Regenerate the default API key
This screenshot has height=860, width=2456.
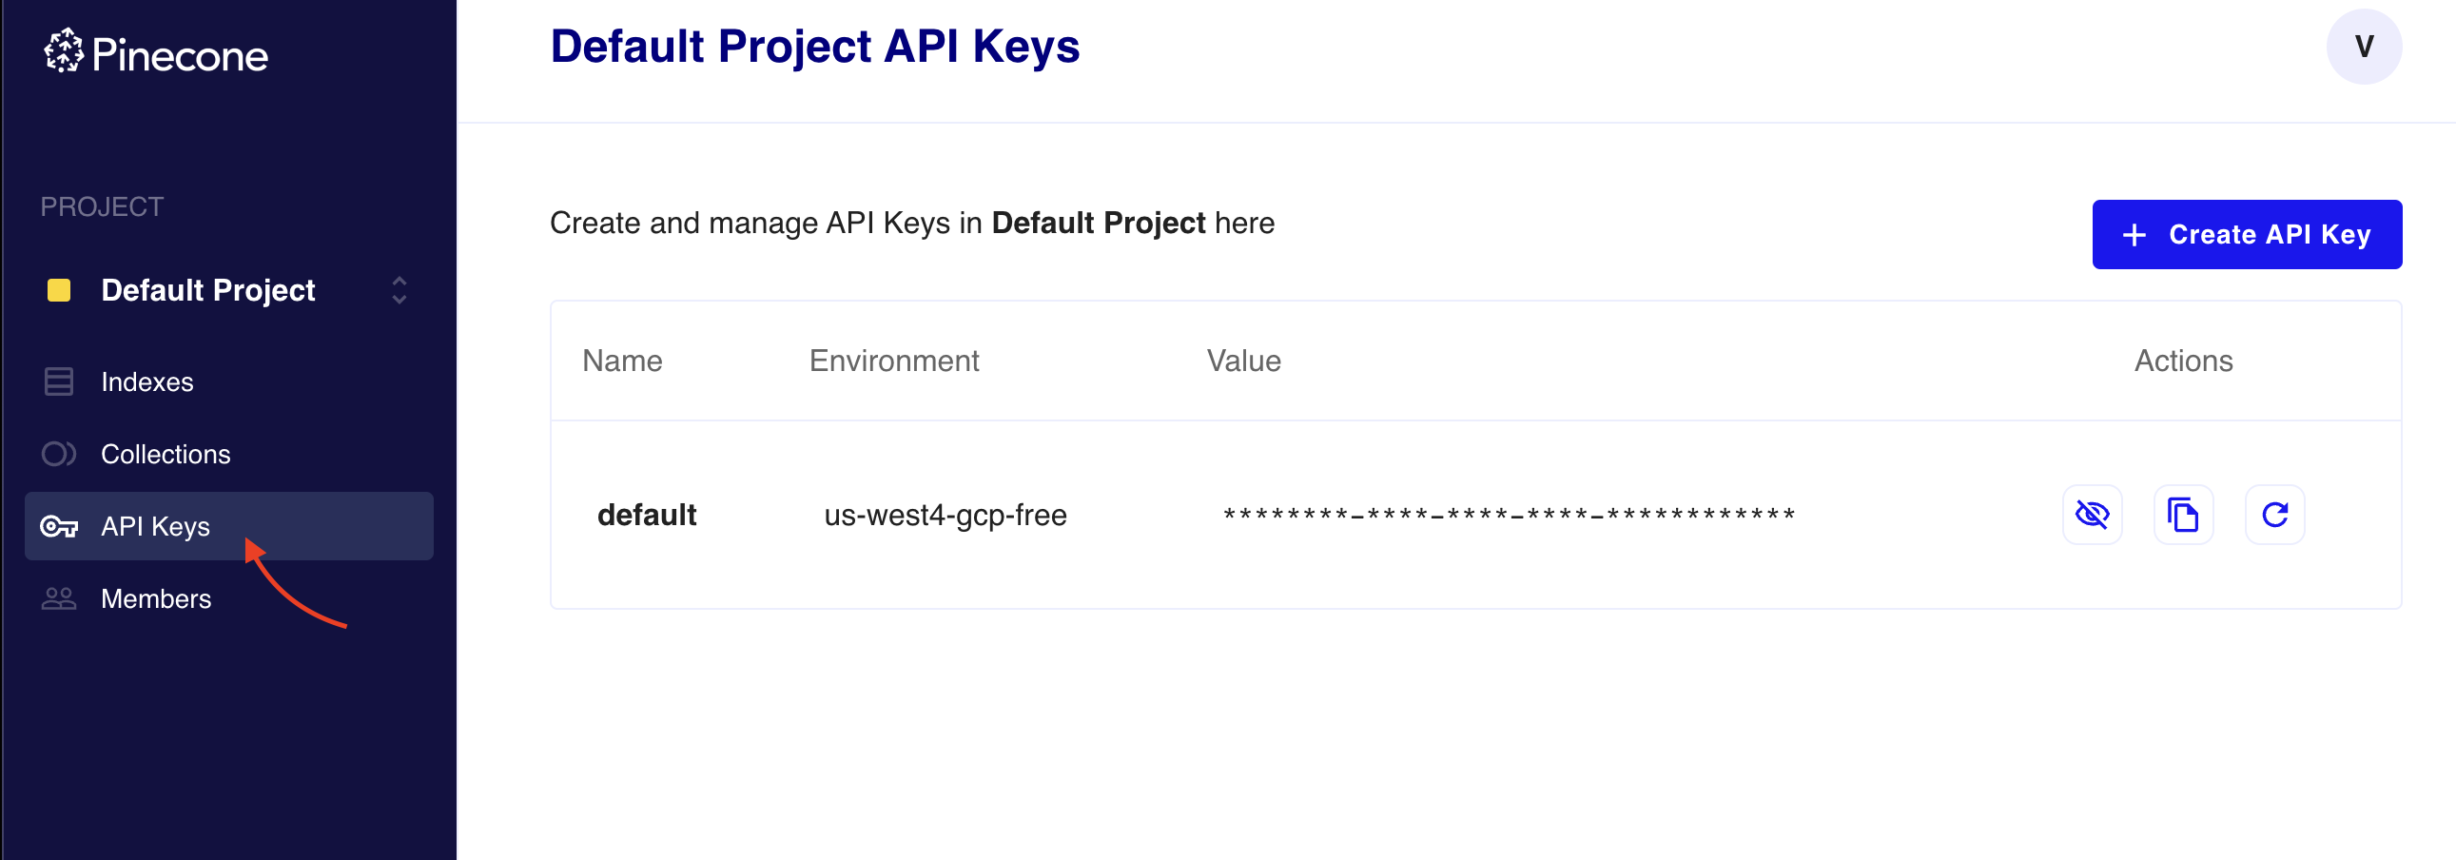point(2274,515)
